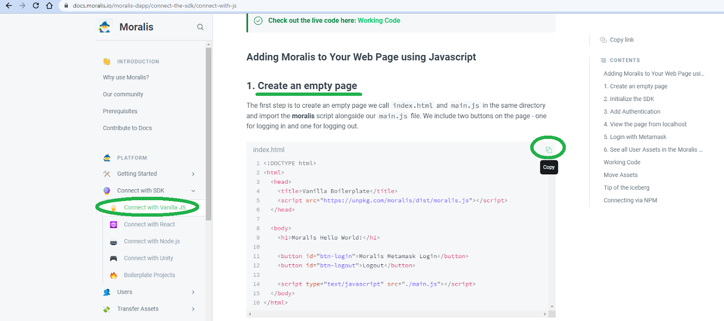The width and height of the screenshot is (724, 321).
Task: Click code block horizontal scrollbar left arrow
Action: click(x=250, y=314)
